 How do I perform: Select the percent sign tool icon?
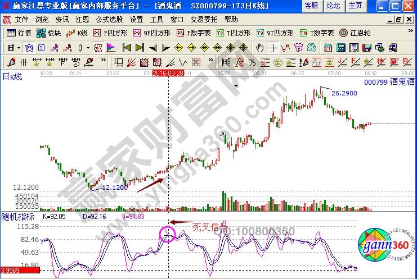pos(252,62)
